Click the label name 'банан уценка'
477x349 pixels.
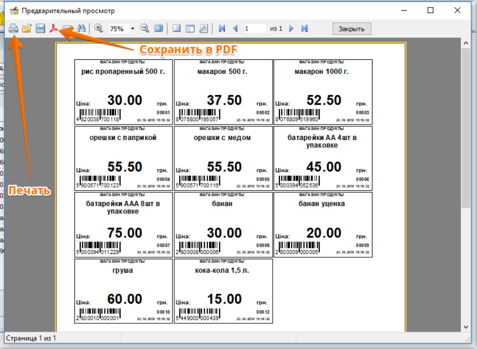pyautogui.click(x=321, y=204)
